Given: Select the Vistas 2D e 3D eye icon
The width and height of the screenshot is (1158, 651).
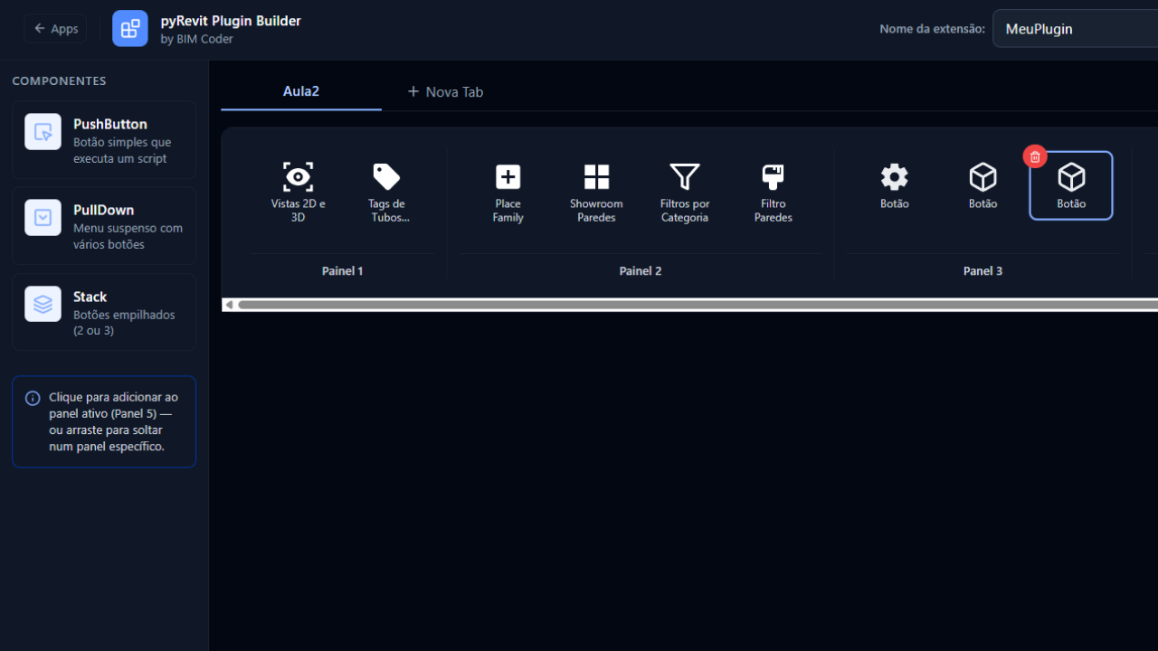Looking at the screenshot, I should pos(298,176).
